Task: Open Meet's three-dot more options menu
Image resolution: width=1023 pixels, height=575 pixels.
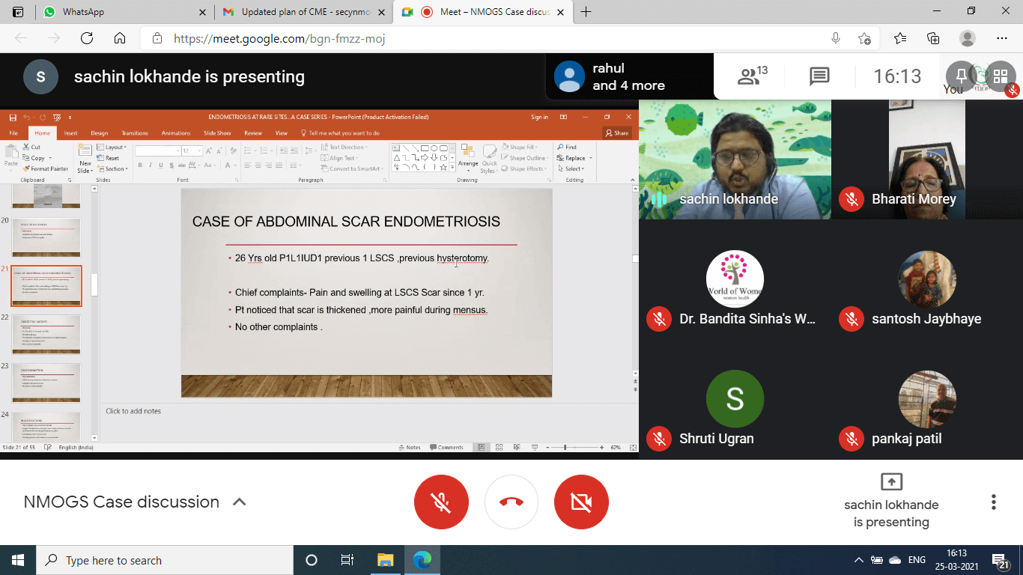Action: point(993,502)
